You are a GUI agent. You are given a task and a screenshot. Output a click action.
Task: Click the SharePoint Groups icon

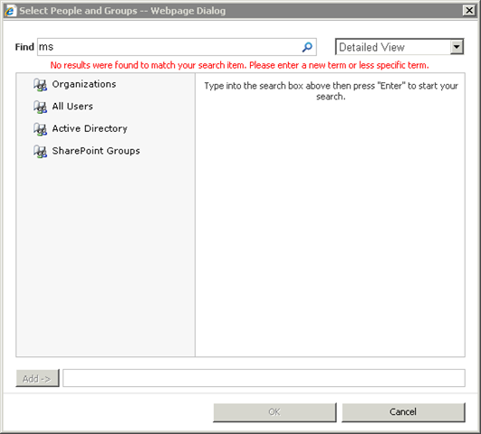tap(40, 151)
